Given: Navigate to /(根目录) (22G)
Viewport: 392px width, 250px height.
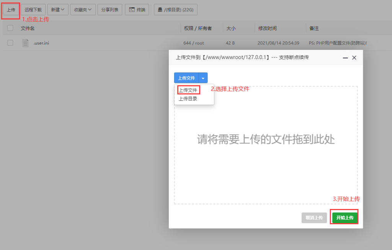Looking at the screenshot, I should [x=175, y=9].
